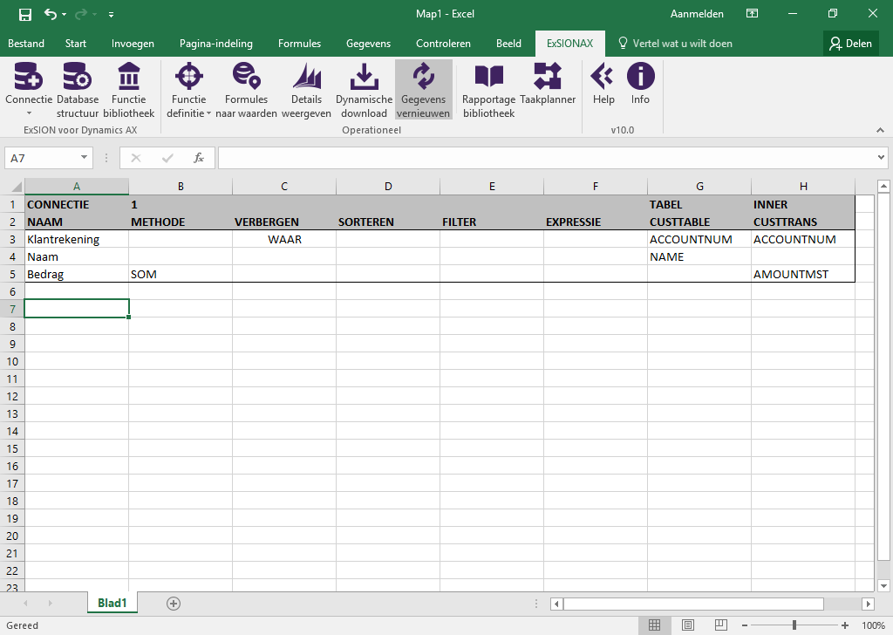Switch to the Start tab
Viewport: 893px width, 635px height.
76,44
